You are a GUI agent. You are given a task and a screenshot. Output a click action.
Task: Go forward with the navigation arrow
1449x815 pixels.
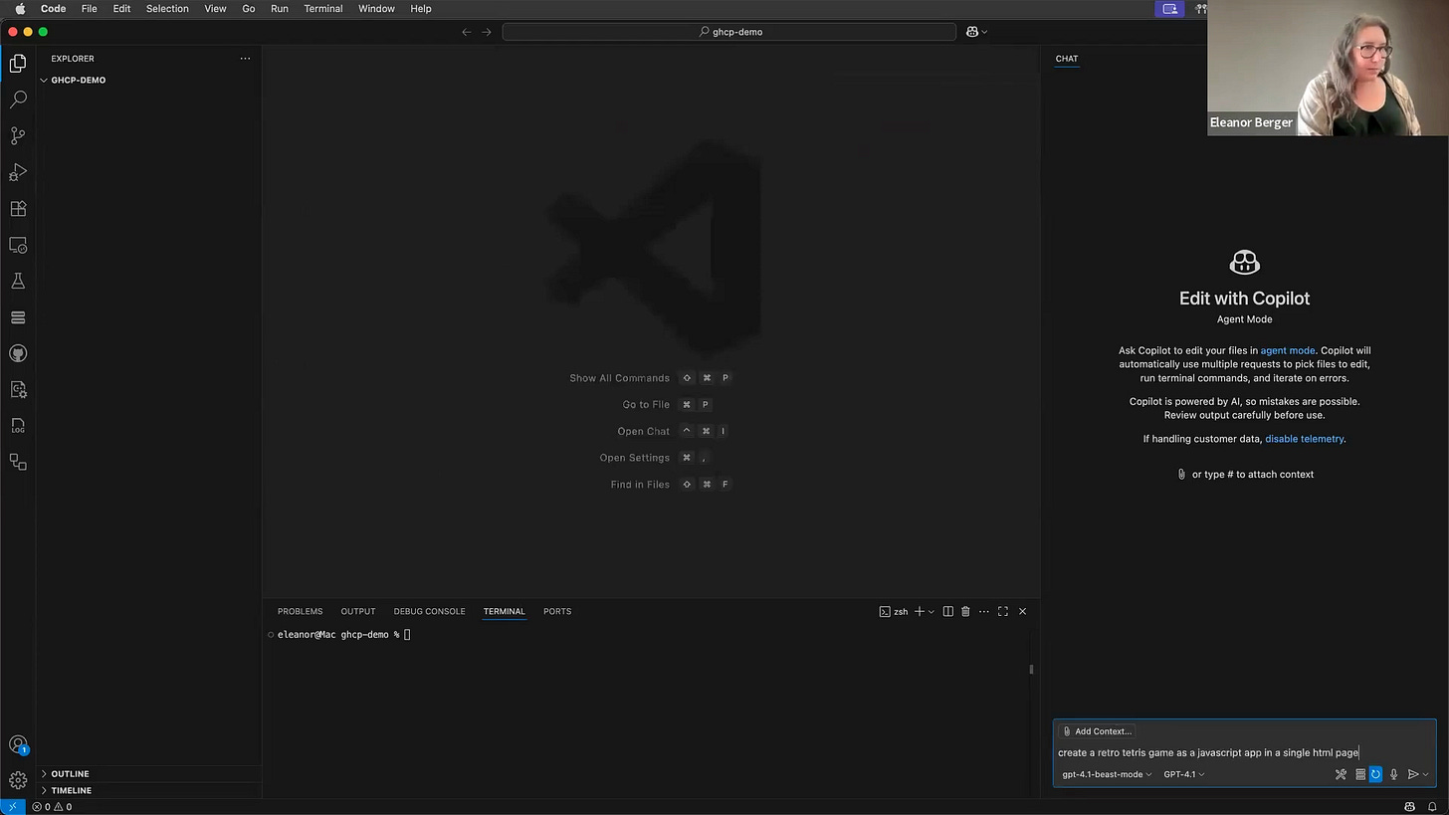(487, 32)
